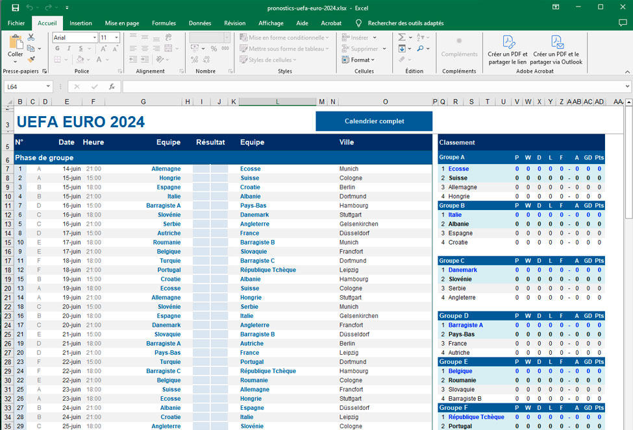This screenshot has height=430, width=633.
Task: Click the Find magnifier icon
Action: point(420,49)
